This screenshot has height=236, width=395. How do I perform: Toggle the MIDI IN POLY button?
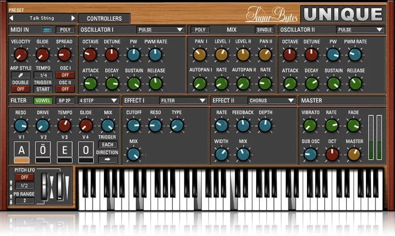click(65, 30)
